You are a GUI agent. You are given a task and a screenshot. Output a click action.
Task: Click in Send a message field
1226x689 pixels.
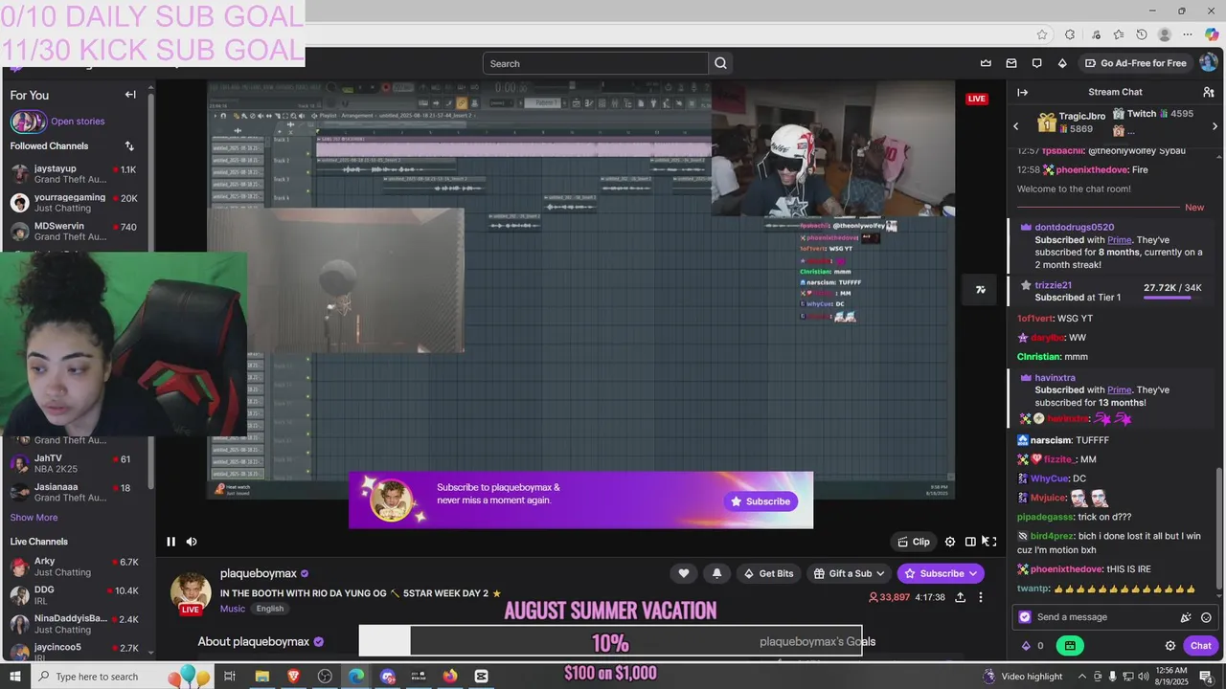click(1101, 617)
